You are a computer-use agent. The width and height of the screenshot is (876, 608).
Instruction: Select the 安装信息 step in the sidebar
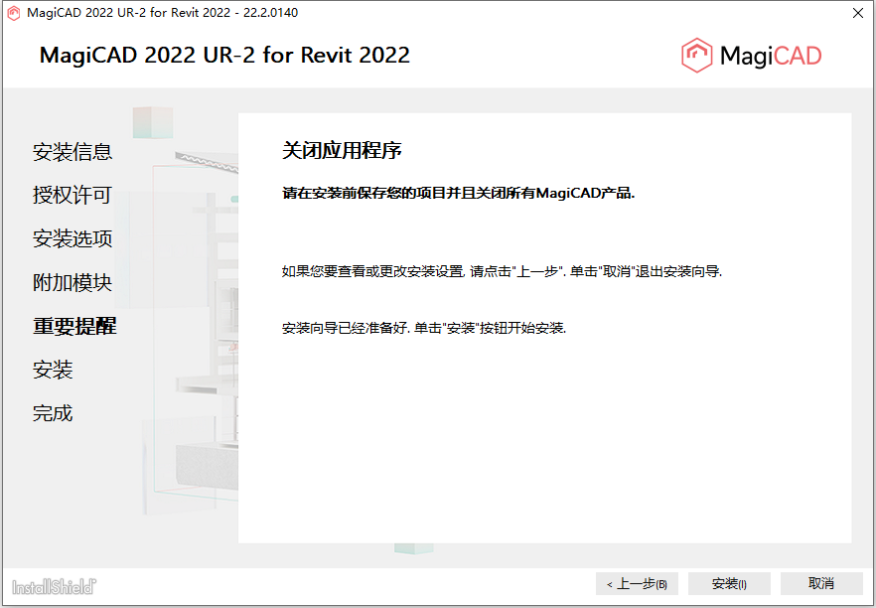[73, 152]
